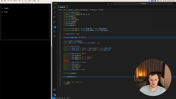Click the '2. Exit' entry in the terminal window
Screen dimensions: 176x99
pos(5,12)
